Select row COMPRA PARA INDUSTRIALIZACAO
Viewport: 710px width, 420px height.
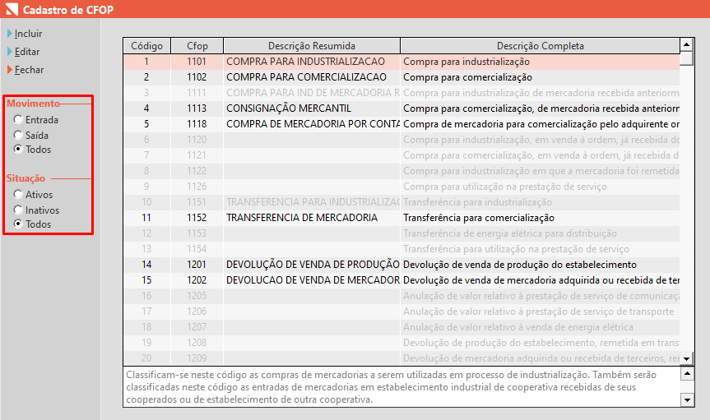coord(401,62)
